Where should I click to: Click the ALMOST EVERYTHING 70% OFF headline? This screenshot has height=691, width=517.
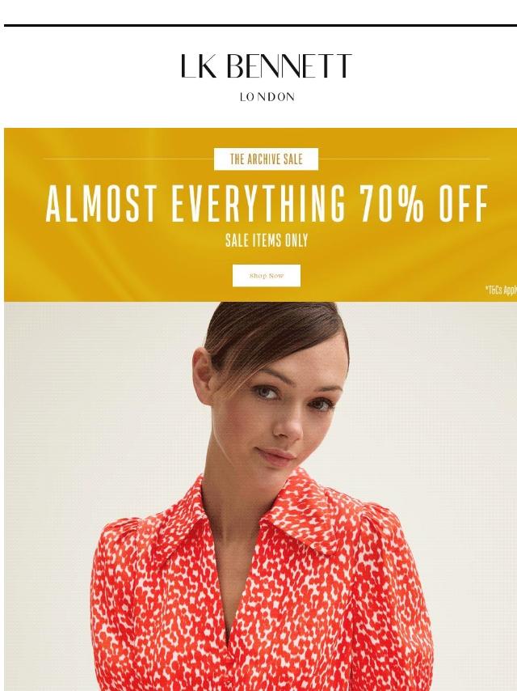pos(267,204)
